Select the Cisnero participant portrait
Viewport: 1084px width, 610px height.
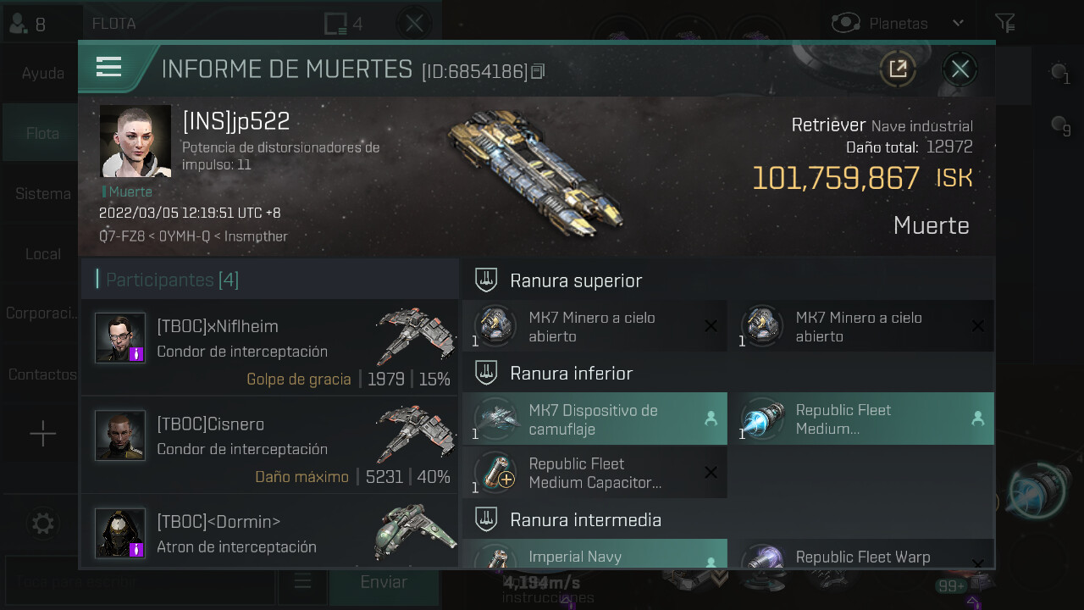120,435
